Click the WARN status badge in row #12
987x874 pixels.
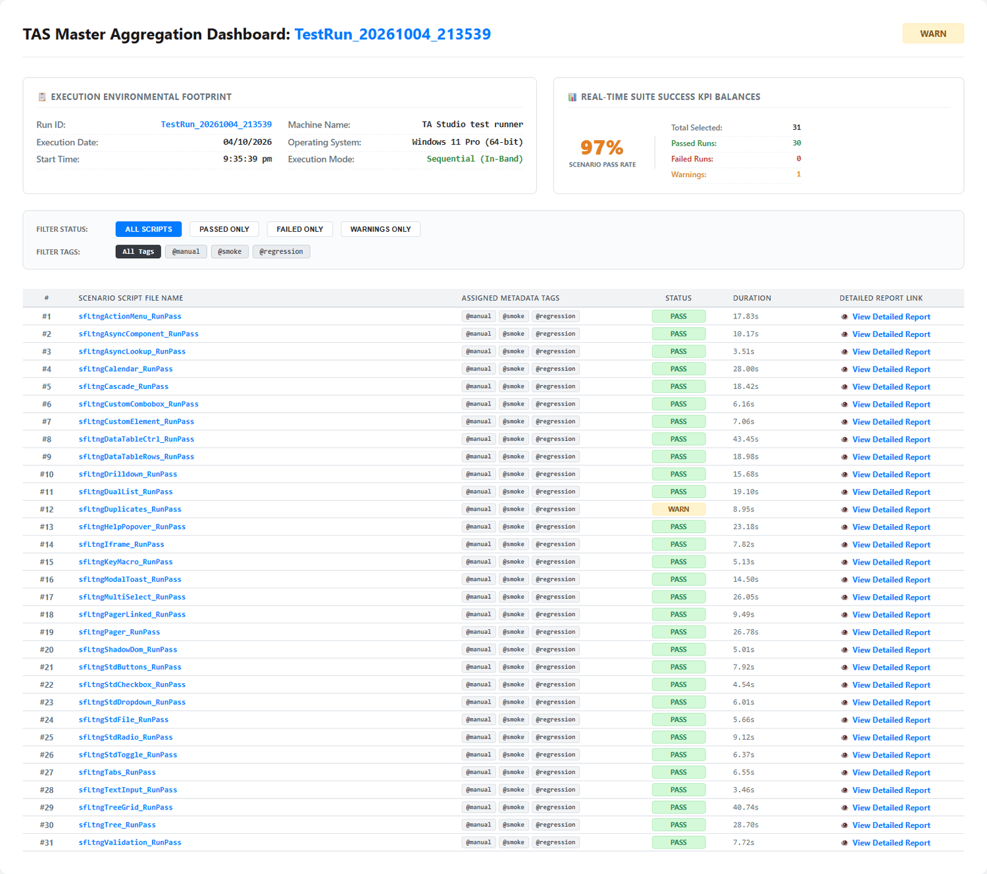[678, 509]
